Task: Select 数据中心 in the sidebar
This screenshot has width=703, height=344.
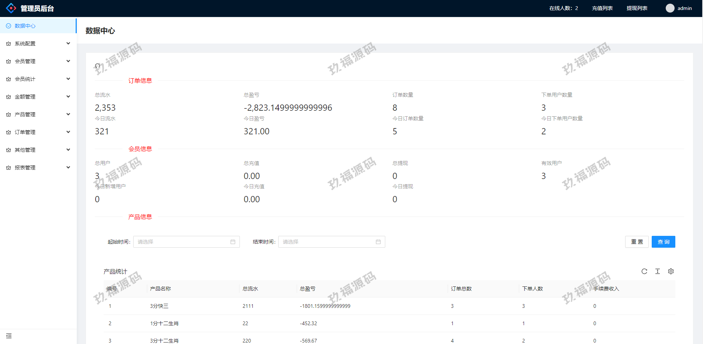Action: click(25, 26)
